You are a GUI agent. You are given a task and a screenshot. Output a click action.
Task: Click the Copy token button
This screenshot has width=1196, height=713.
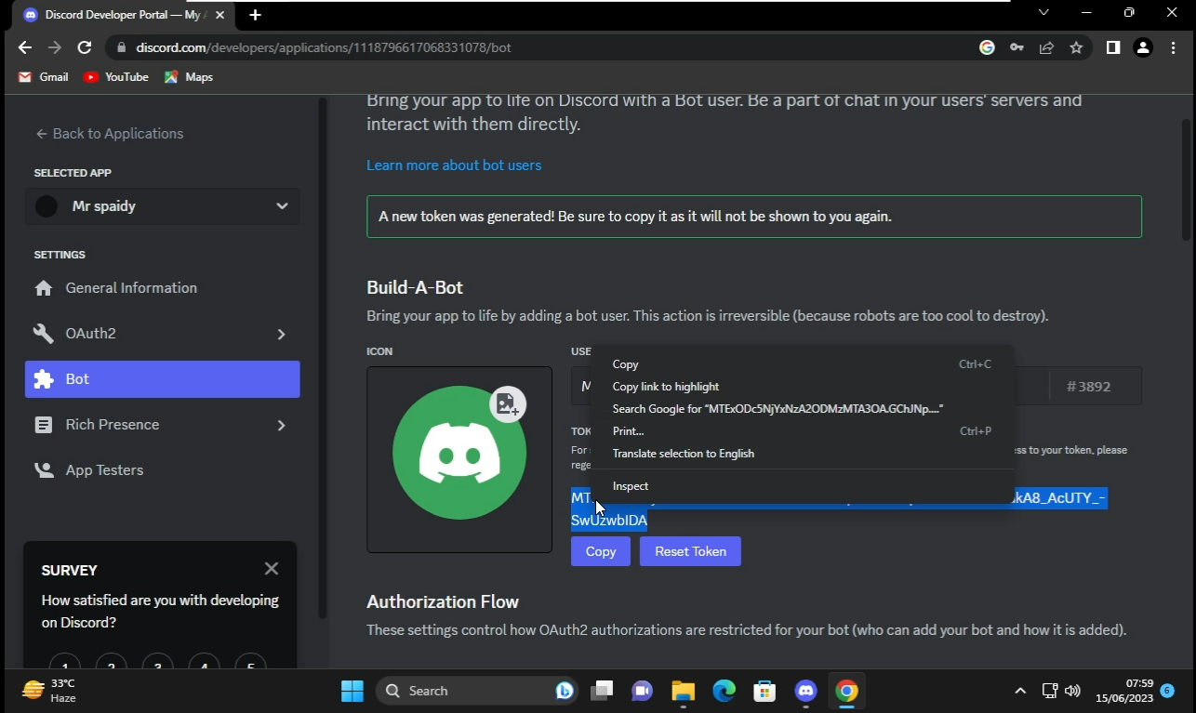pos(601,551)
